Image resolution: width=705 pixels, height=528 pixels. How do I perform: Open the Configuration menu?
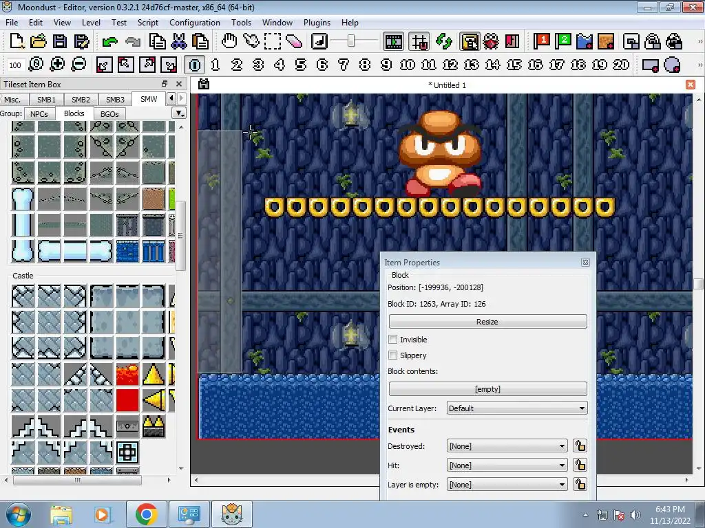195,23
